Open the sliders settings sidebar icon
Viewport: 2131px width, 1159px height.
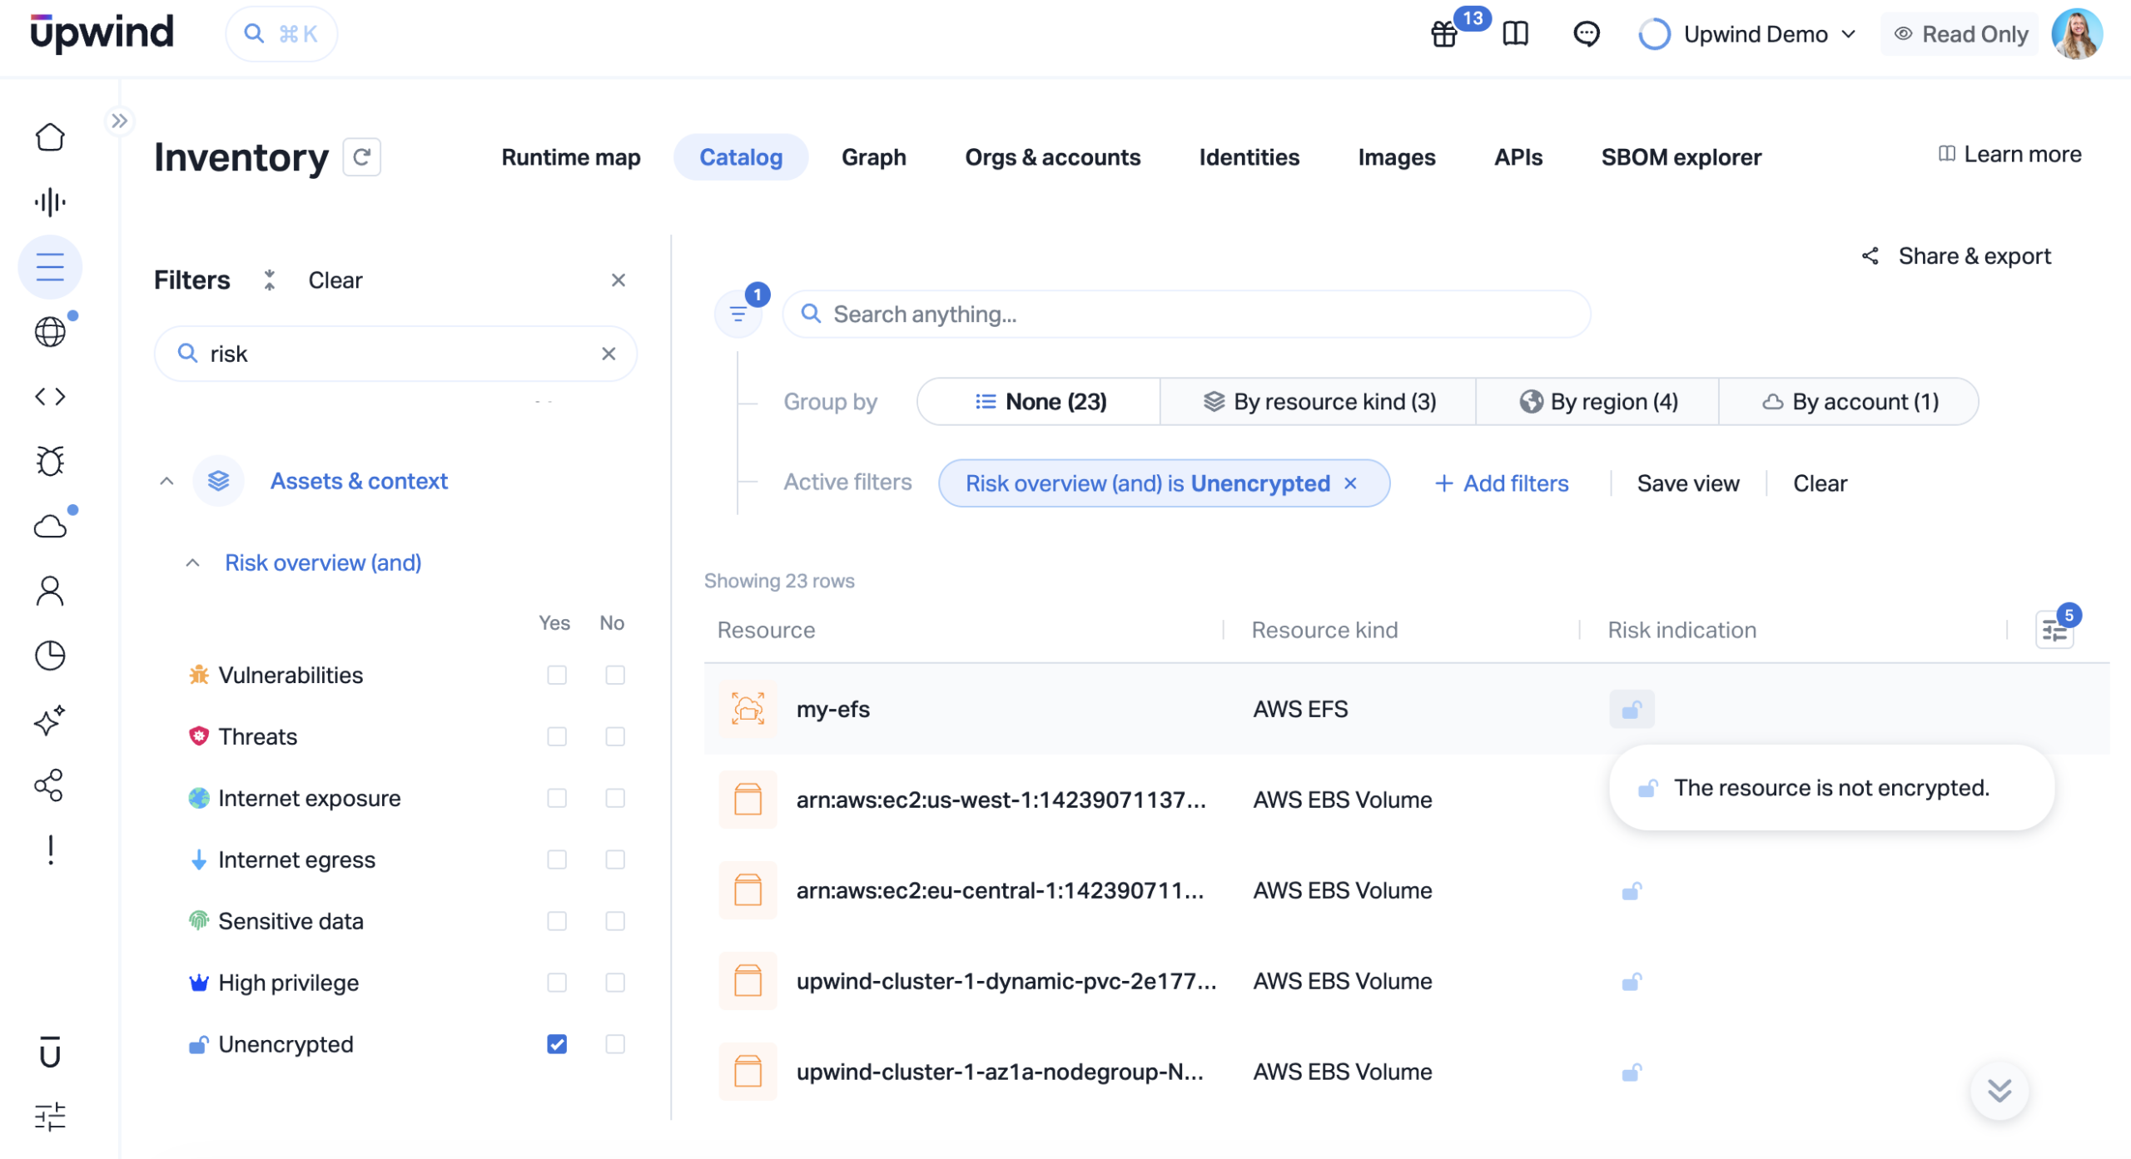[50, 1117]
